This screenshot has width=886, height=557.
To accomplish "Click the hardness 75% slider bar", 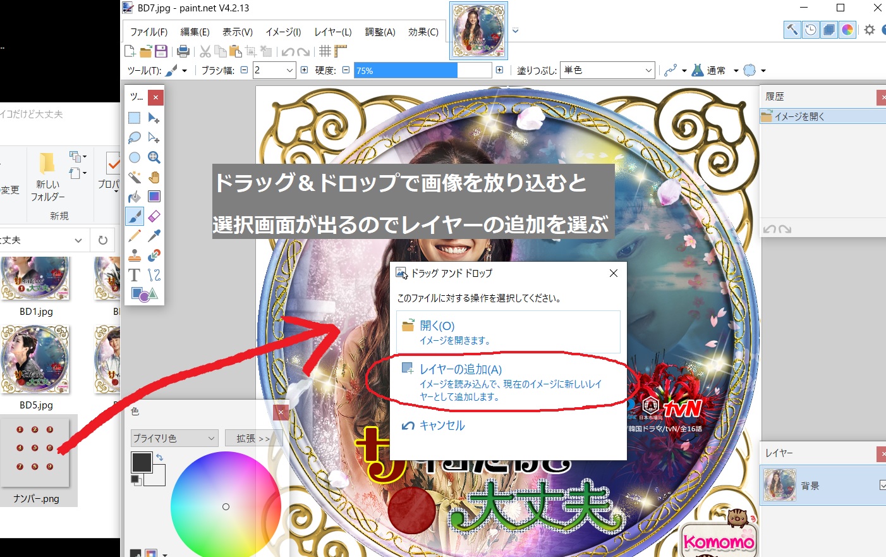I will point(422,70).
